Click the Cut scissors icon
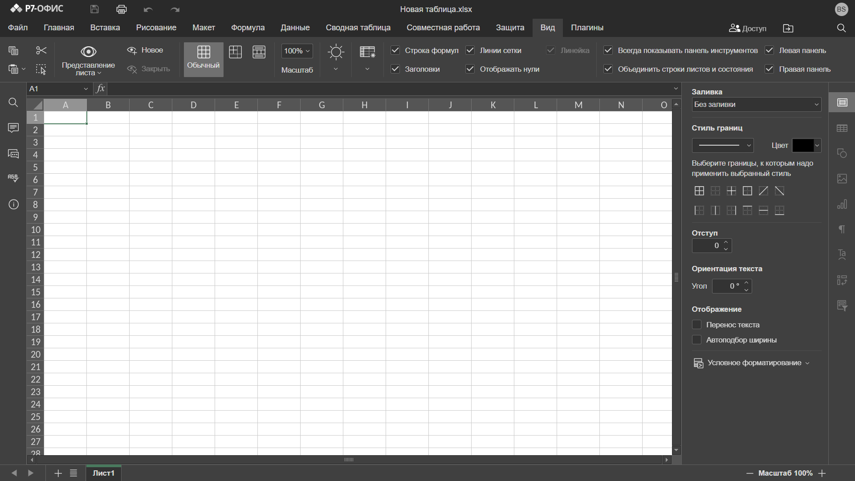The height and width of the screenshot is (481, 855). (41, 51)
